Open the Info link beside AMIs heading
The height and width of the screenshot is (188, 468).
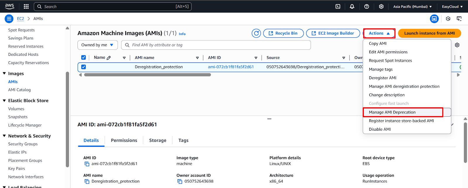tap(182, 34)
